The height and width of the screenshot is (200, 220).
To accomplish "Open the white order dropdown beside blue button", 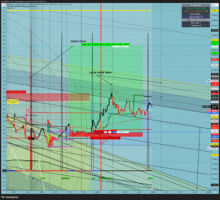I will coord(123,132).
